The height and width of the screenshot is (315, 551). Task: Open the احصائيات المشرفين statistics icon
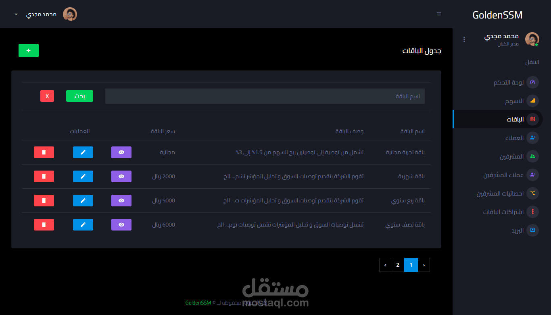click(x=532, y=193)
